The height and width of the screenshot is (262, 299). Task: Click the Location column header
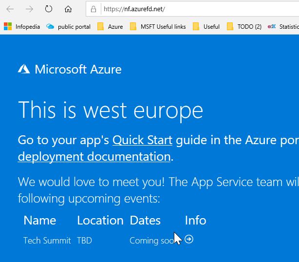(100, 220)
